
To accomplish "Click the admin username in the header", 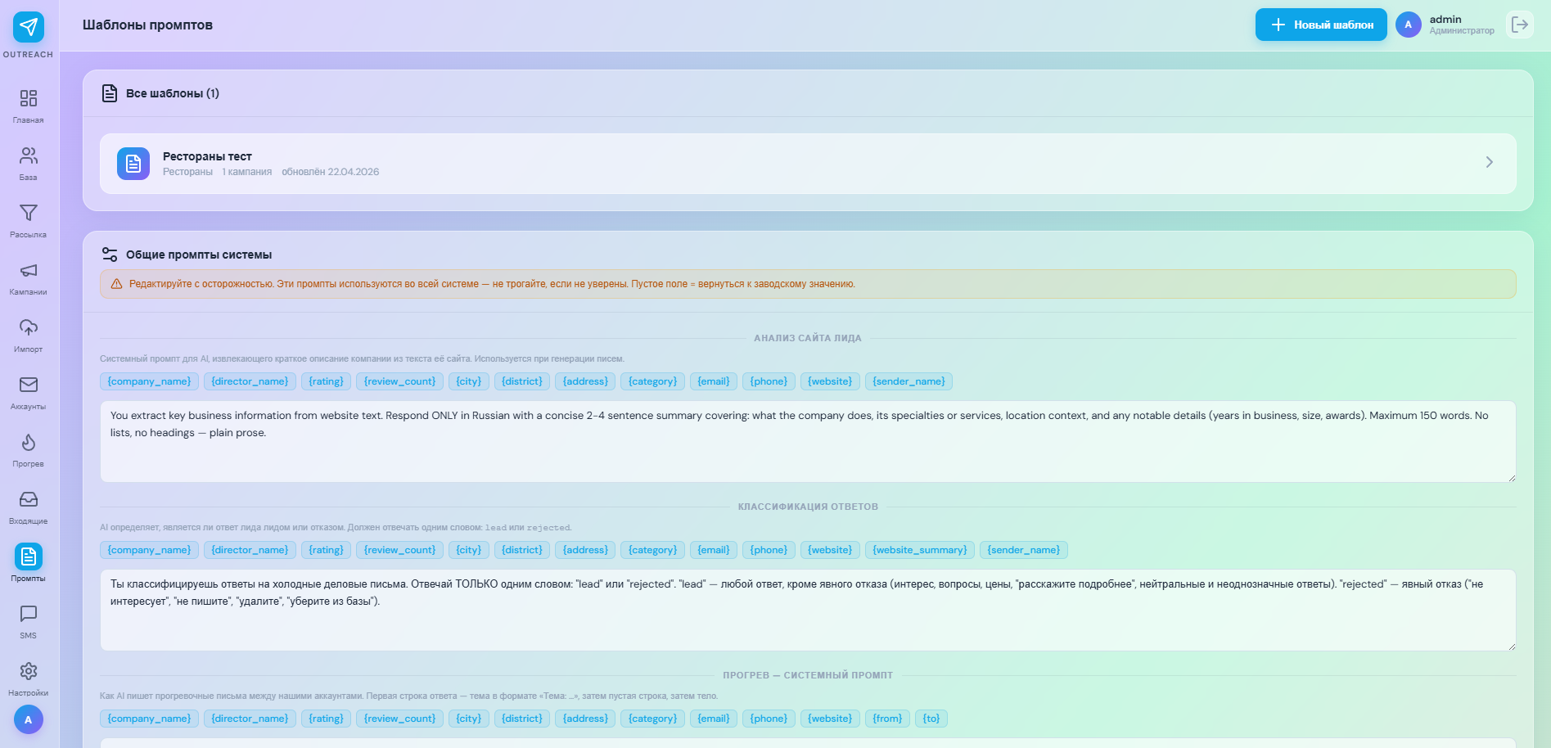I will [1445, 20].
